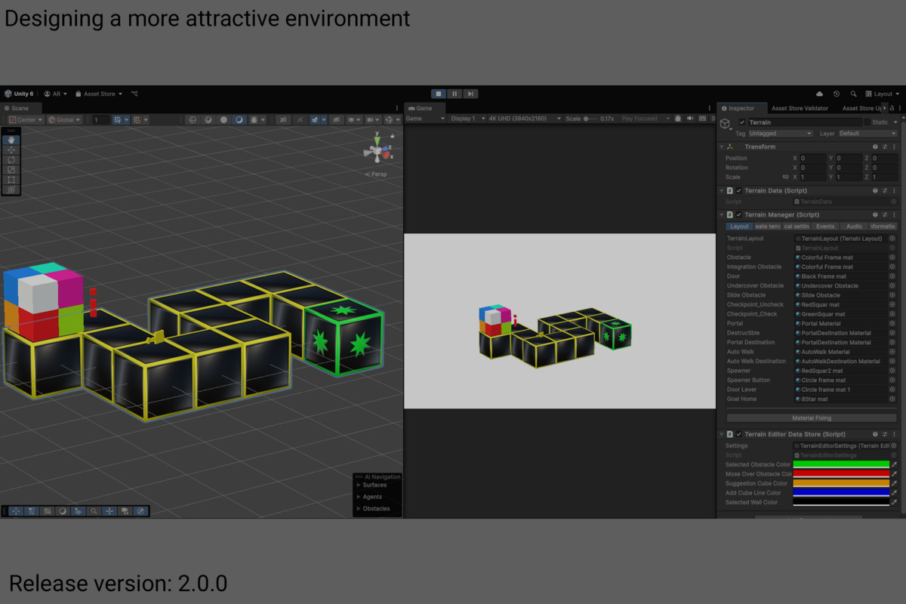Toggle the Terrain object active checkbox
This screenshot has height=604, width=906.
(x=742, y=122)
